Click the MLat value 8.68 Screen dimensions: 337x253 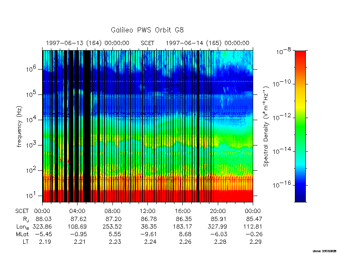185,234
